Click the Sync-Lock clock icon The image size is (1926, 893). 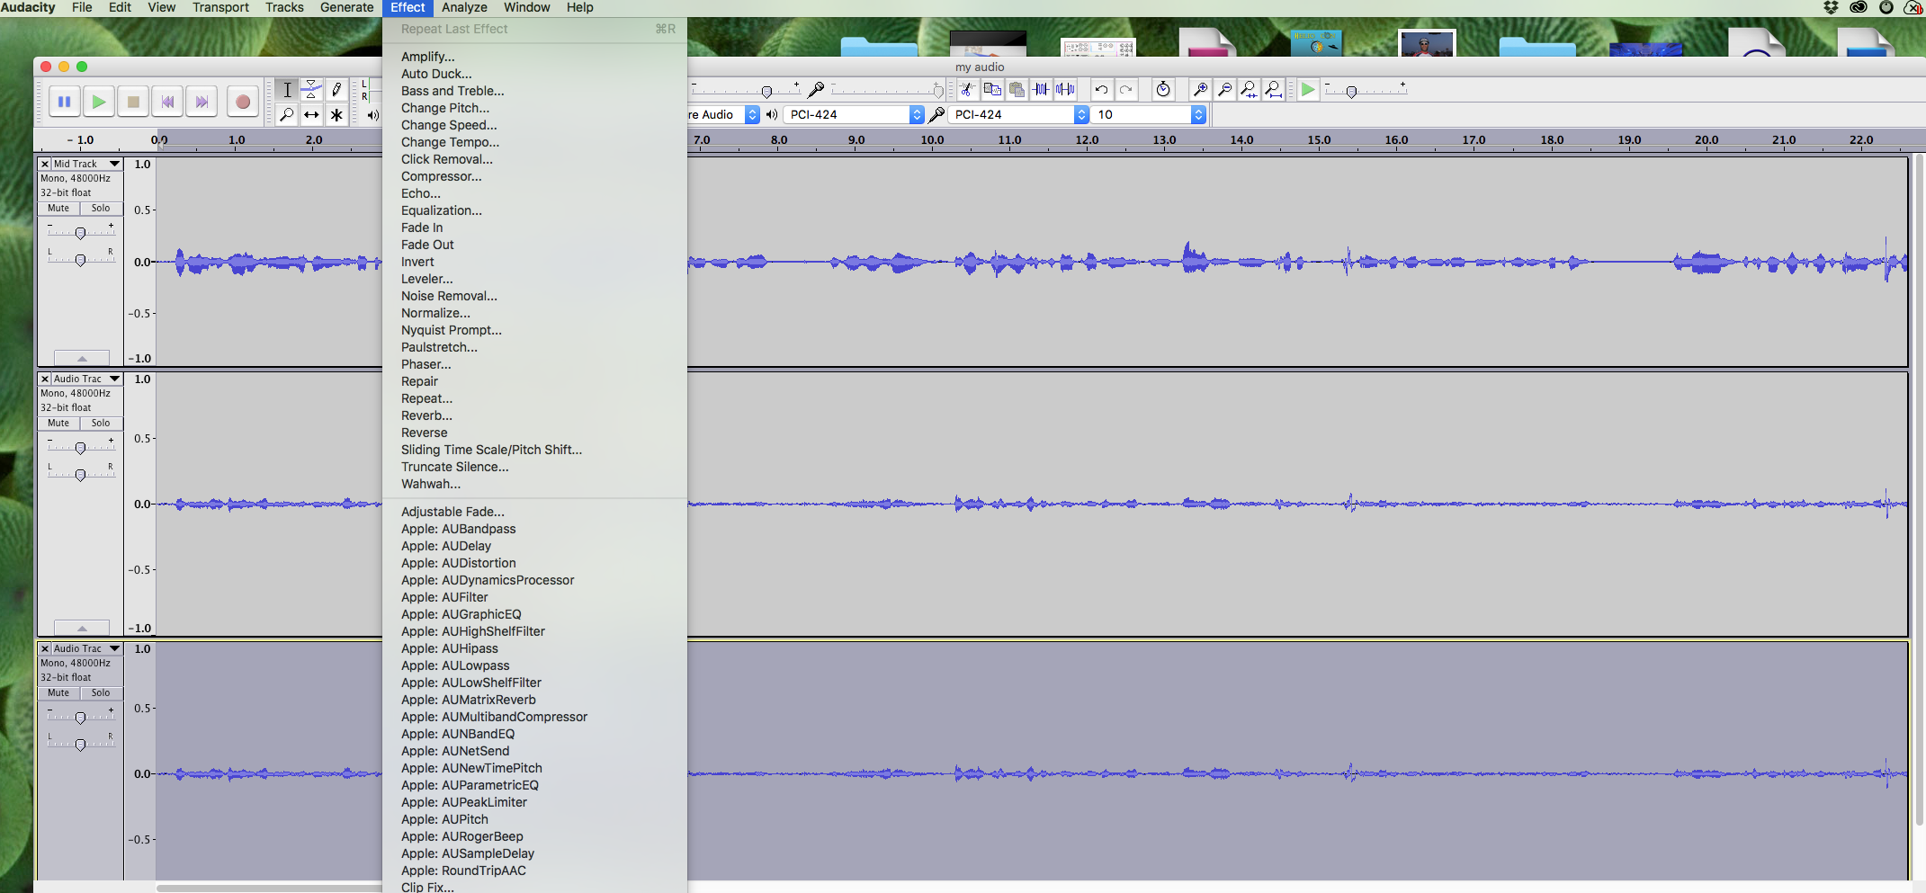tap(1163, 89)
